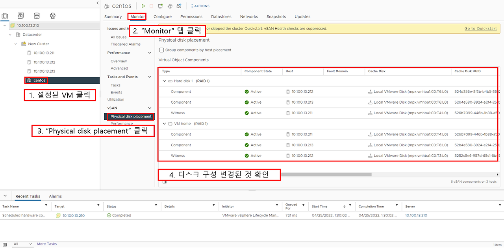Switch to the Summary tab
The image size is (504, 249).
pos(113,16)
